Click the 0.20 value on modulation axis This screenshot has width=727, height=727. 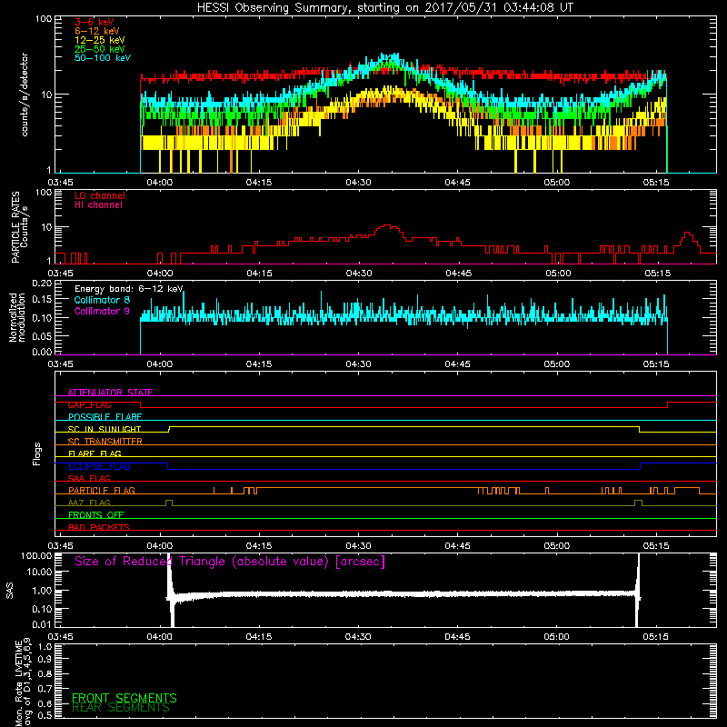coord(42,283)
